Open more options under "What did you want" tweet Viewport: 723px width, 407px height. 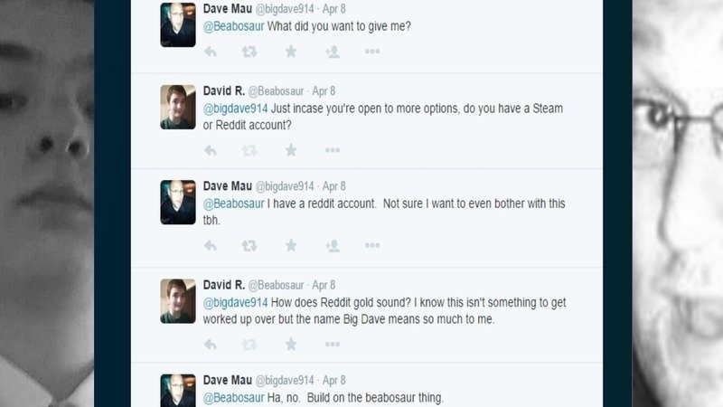coord(372,52)
